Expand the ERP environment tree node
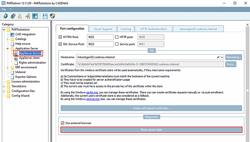Viewport: 250px width, 142px height. pyautogui.click(x=7, y=68)
